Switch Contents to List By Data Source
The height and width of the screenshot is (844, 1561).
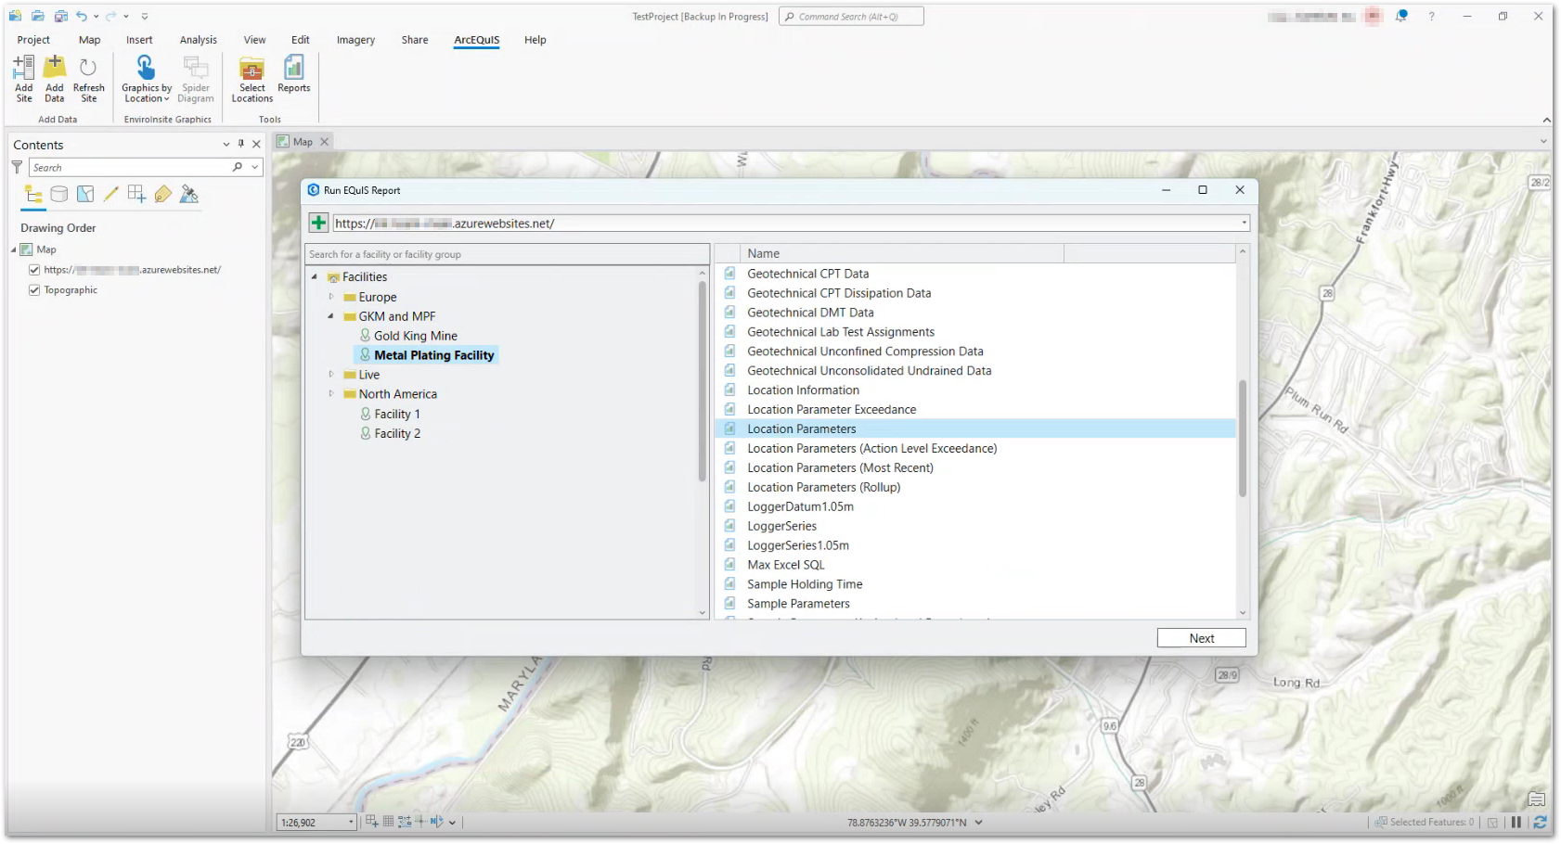click(59, 194)
